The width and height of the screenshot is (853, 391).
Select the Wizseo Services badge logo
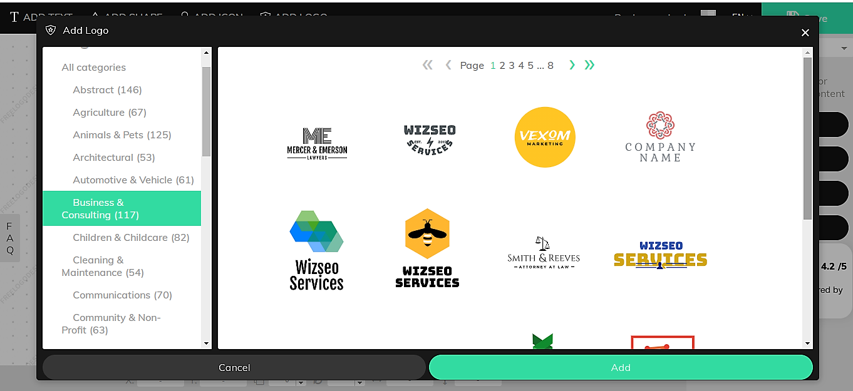[x=430, y=140]
